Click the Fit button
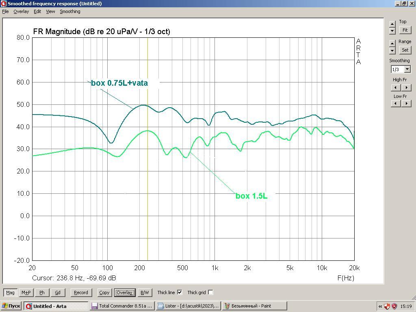Screen dimensions: 416x312 pyautogui.click(x=405, y=30)
